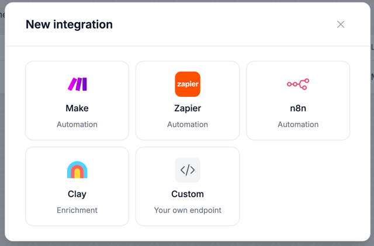This screenshot has width=374, height=246.
Task: Click the n8n pink node logo
Action: point(298,84)
